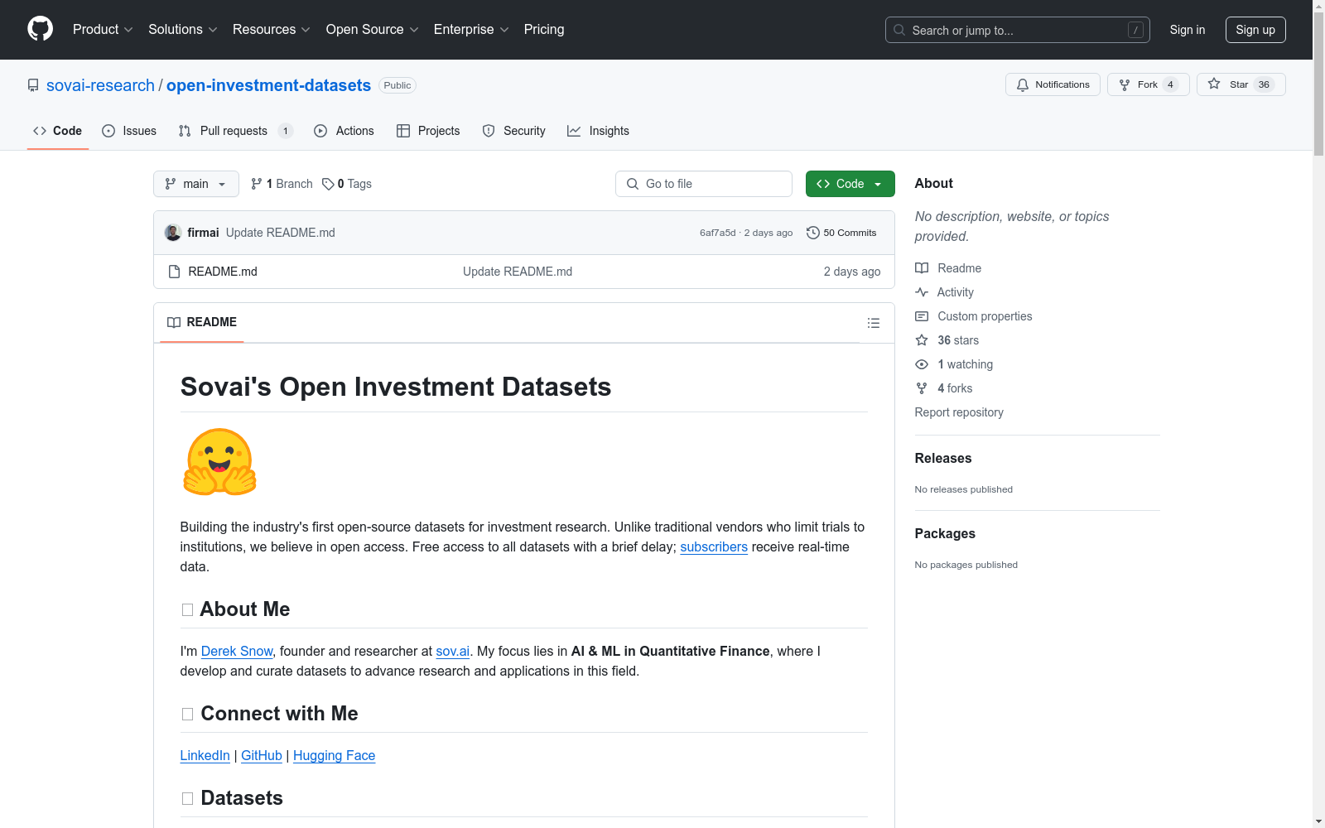Open the README outline list icon

873,323
